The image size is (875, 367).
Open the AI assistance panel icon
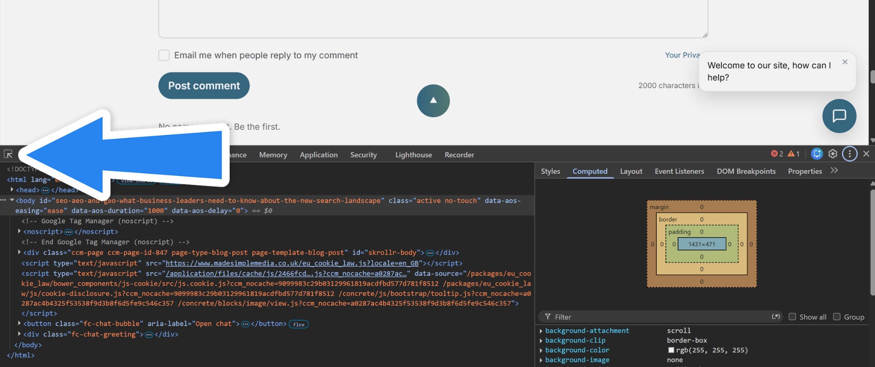(817, 154)
